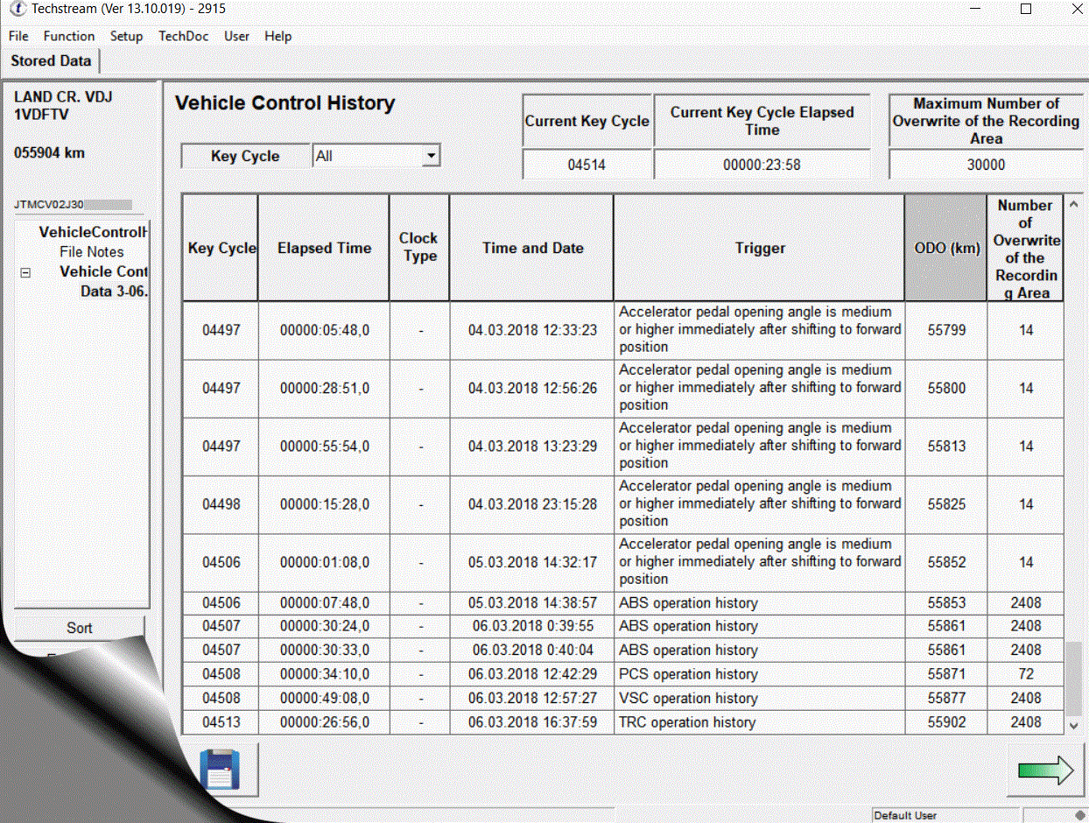Screen dimensions: 1089x823
Task: Select the TRC operation history row
Action: click(686, 722)
